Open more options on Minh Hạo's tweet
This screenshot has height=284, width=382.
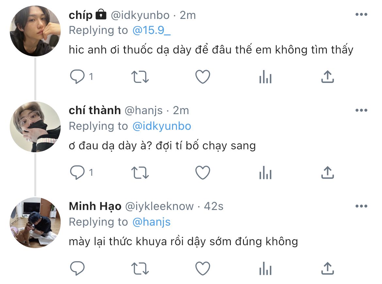(361, 206)
